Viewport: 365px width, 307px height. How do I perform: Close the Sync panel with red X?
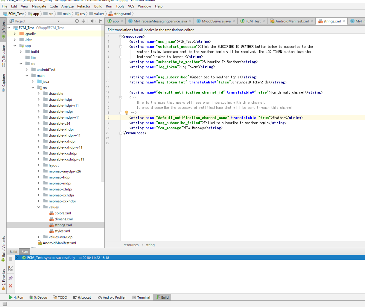point(10,286)
